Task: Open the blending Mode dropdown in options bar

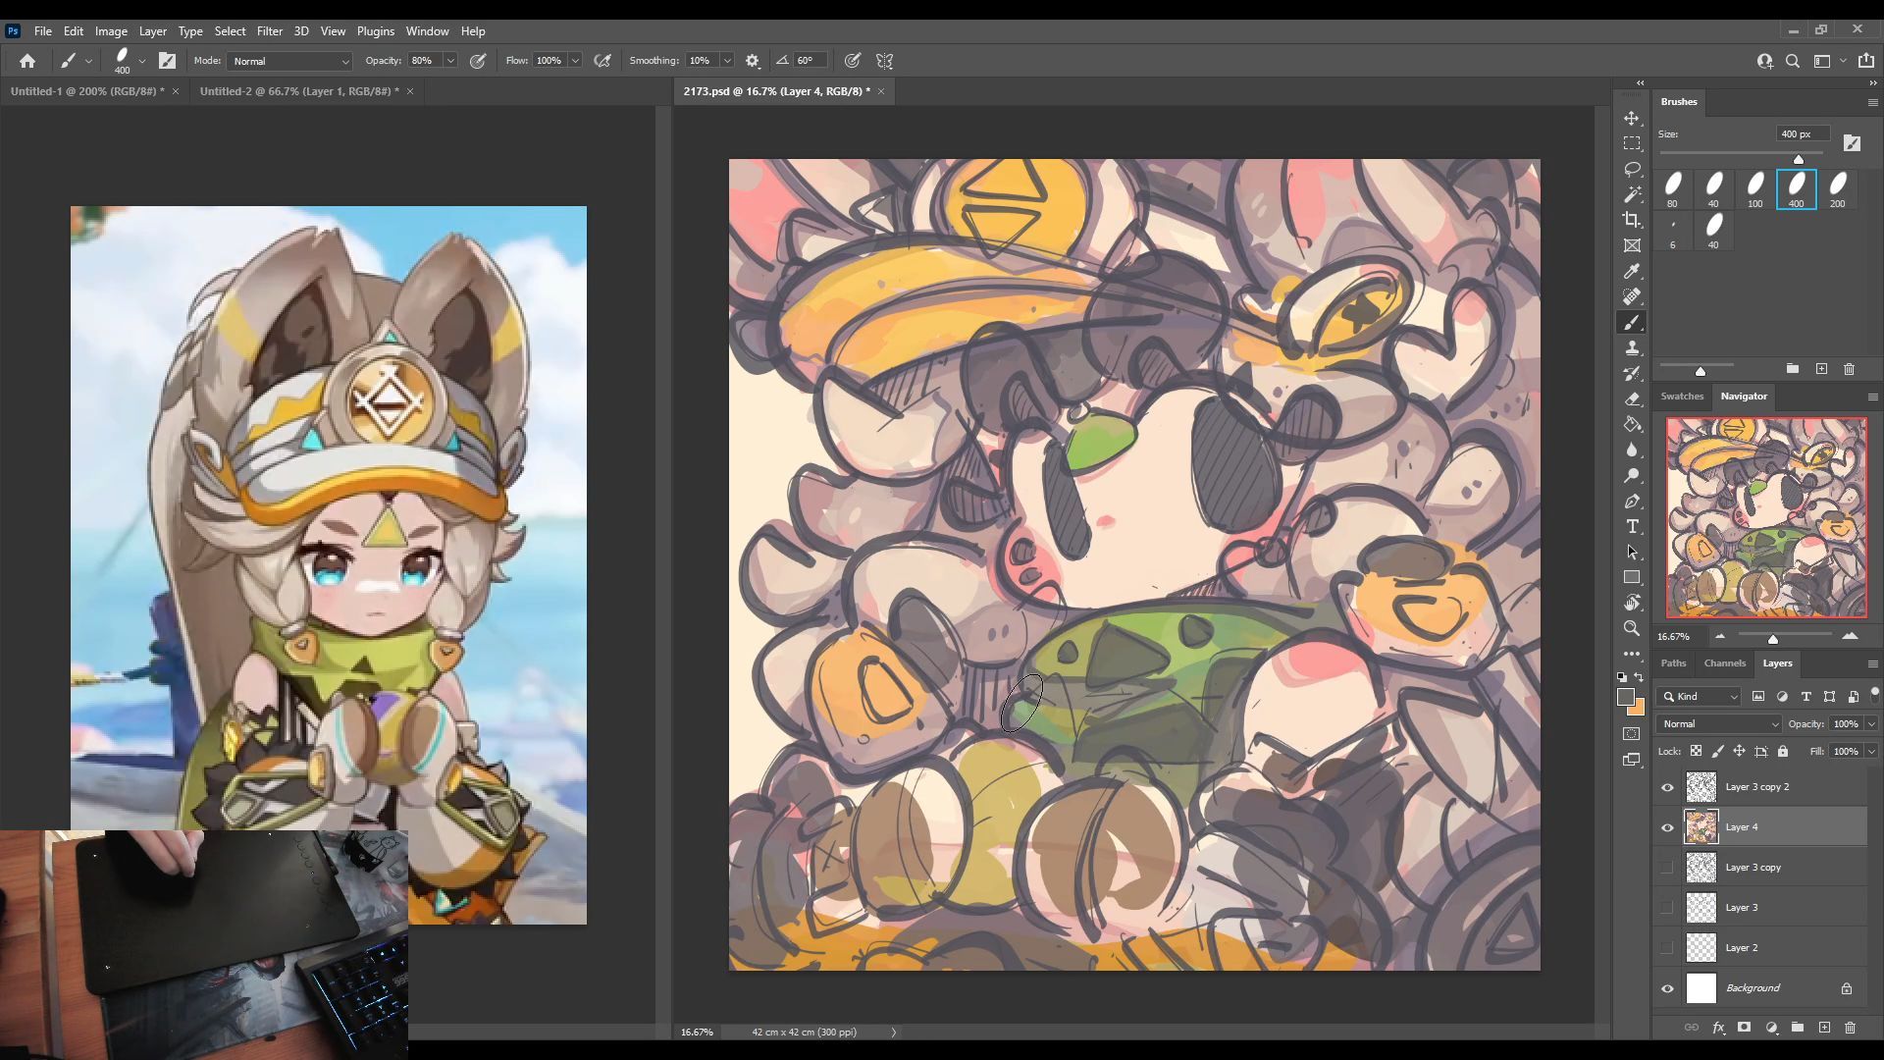Action: point(289,61)
